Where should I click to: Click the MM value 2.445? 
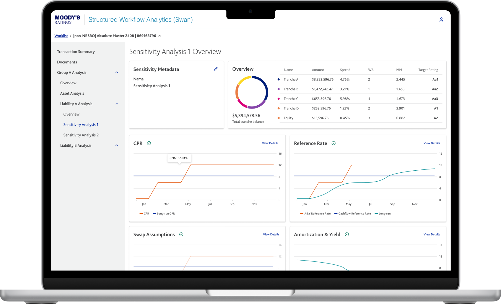[401, 80]
